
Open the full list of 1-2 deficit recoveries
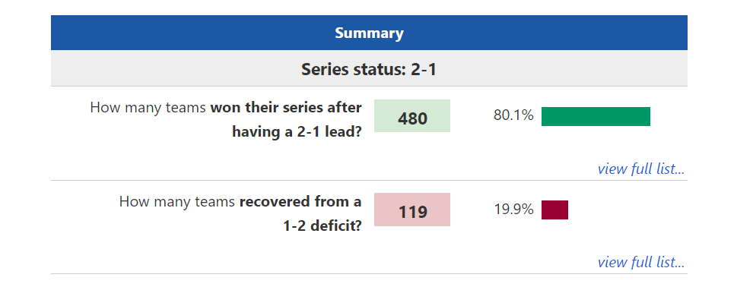tap(640, 263)
